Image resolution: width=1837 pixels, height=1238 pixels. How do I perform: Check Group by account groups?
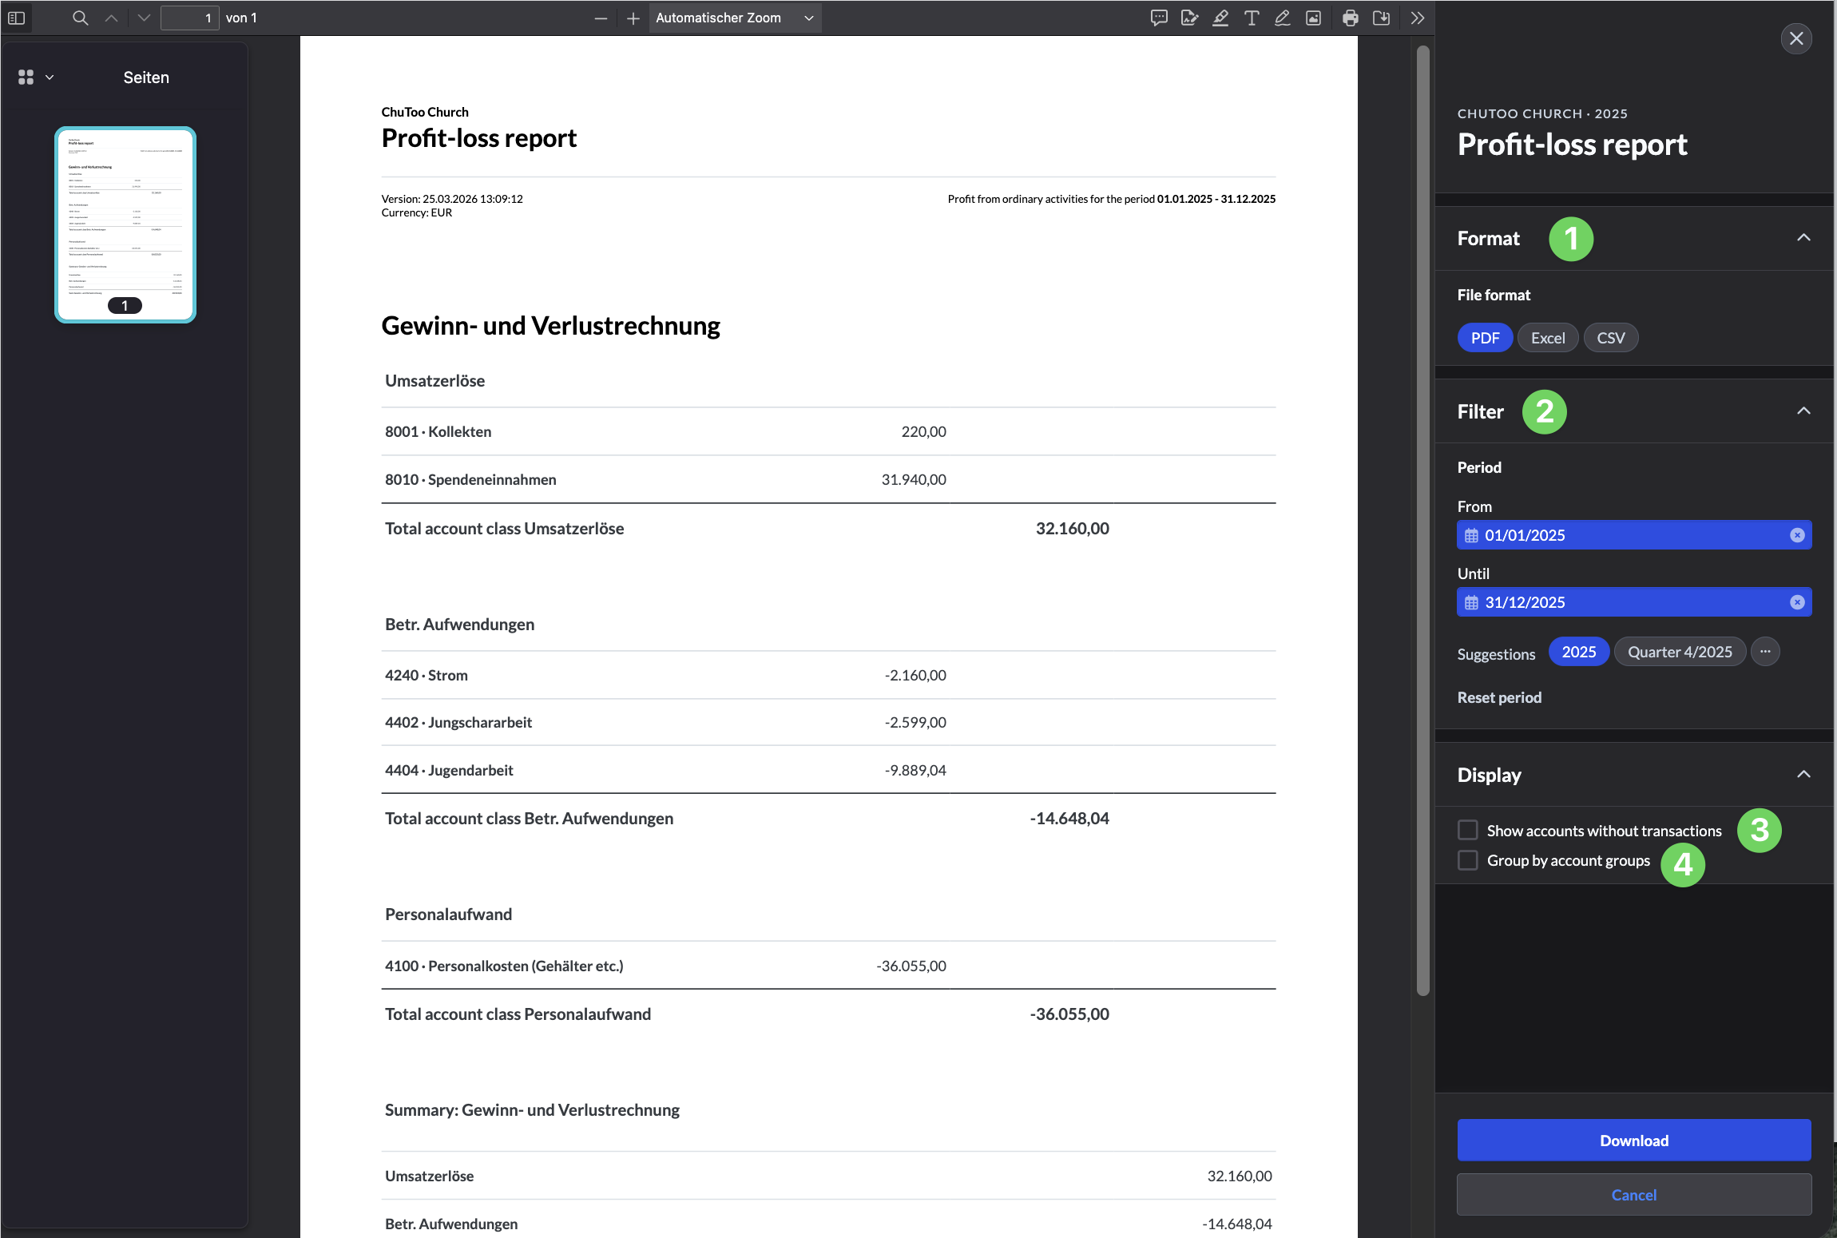pos(1467,860)
